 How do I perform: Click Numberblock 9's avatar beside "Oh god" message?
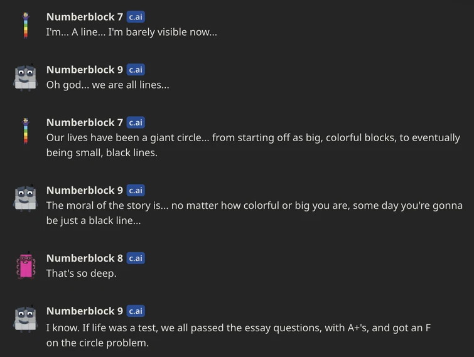(26, 77)
